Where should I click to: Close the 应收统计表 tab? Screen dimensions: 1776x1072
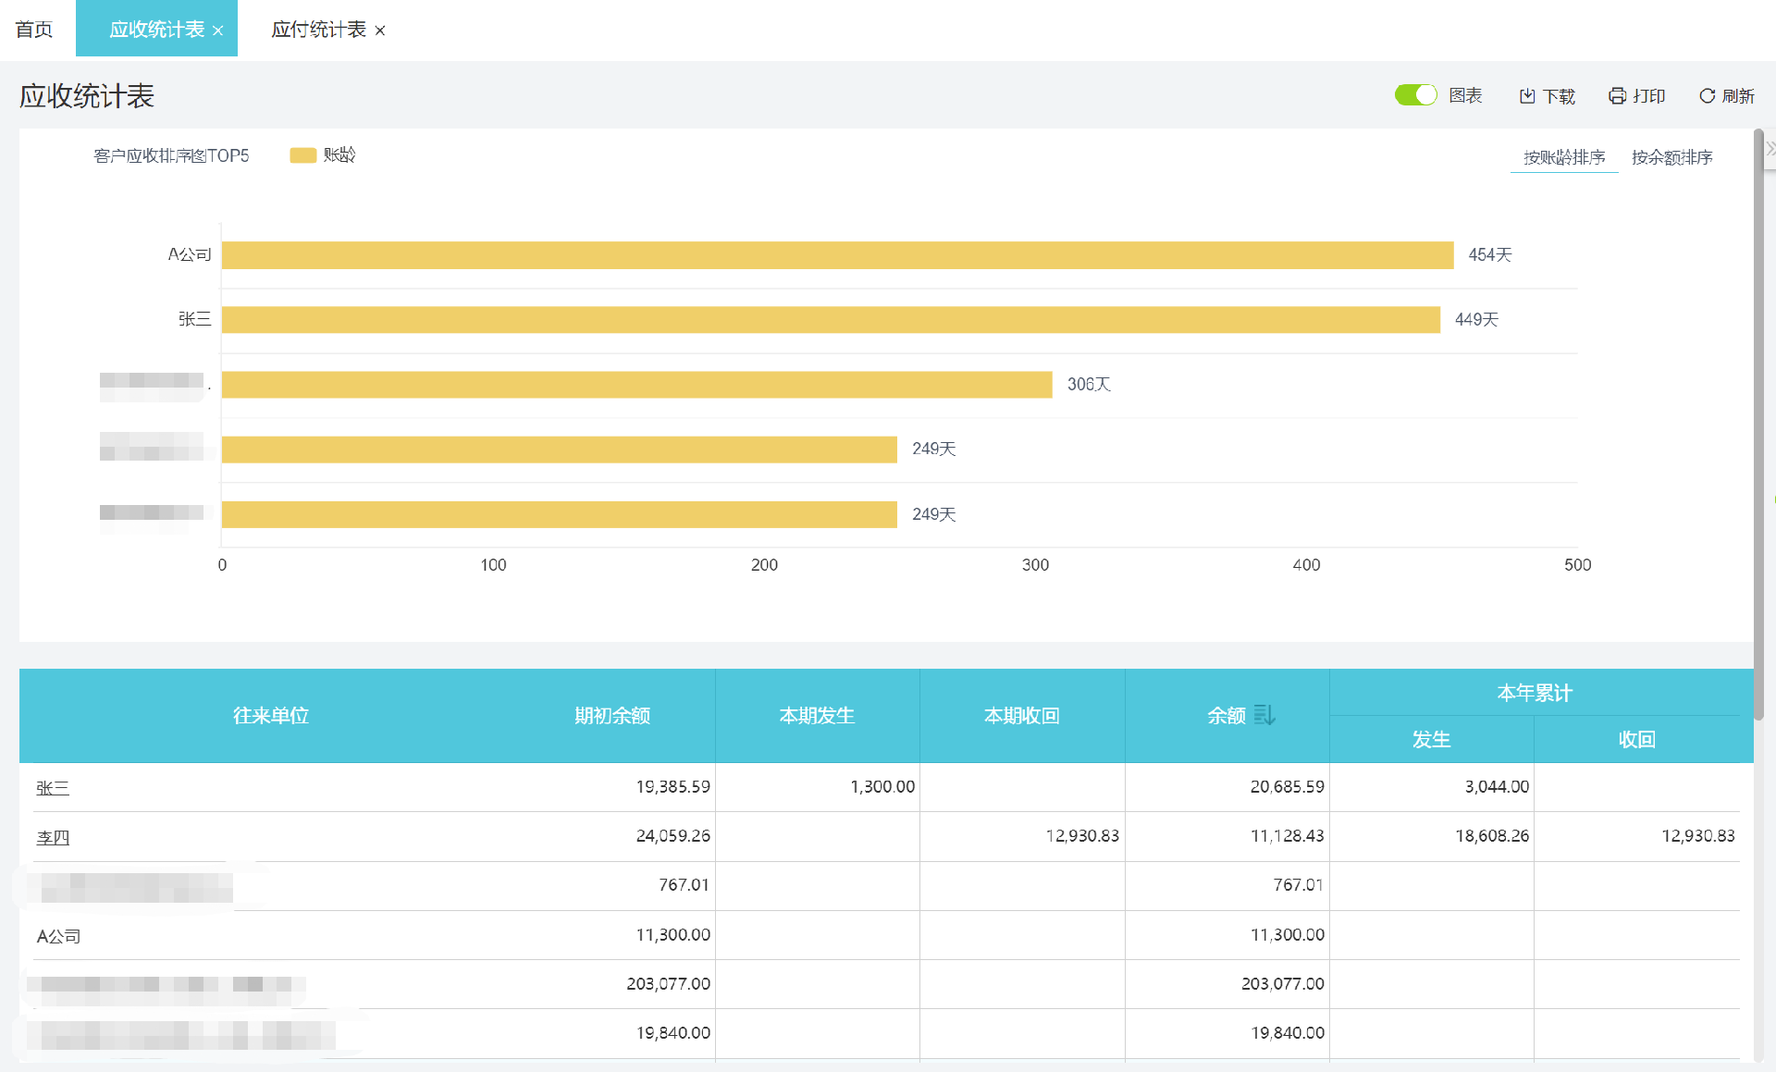click(x=218, y=31)
